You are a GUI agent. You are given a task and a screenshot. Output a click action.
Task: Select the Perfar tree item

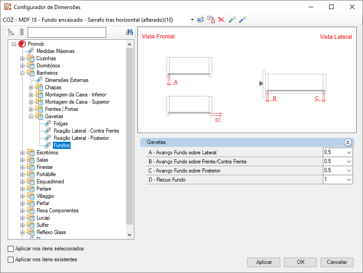(x=43, y=203)
